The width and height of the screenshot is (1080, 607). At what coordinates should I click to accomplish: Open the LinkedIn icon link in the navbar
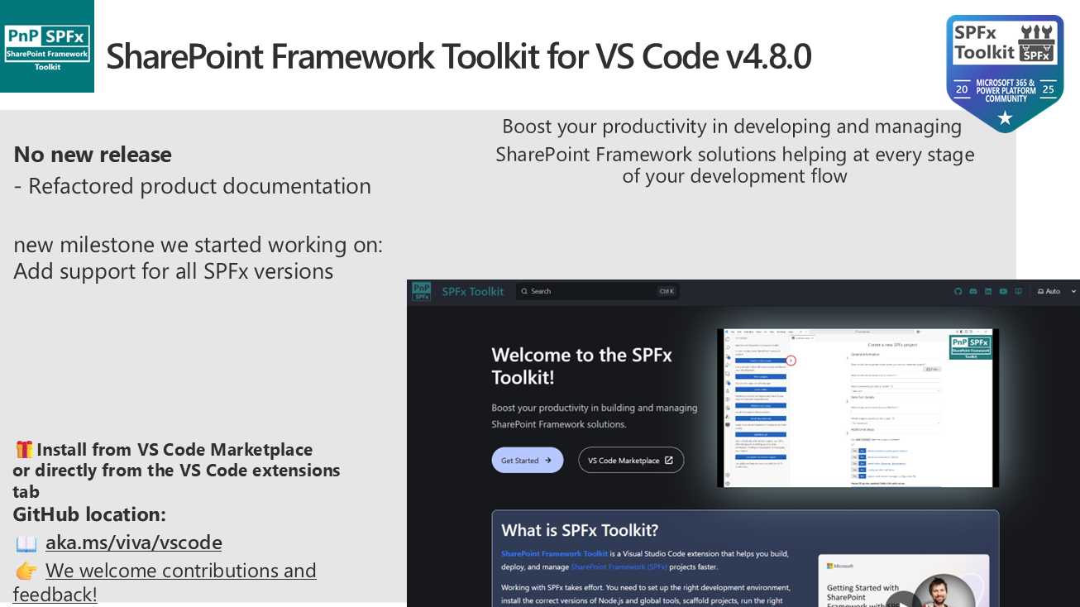coord(988,291)
